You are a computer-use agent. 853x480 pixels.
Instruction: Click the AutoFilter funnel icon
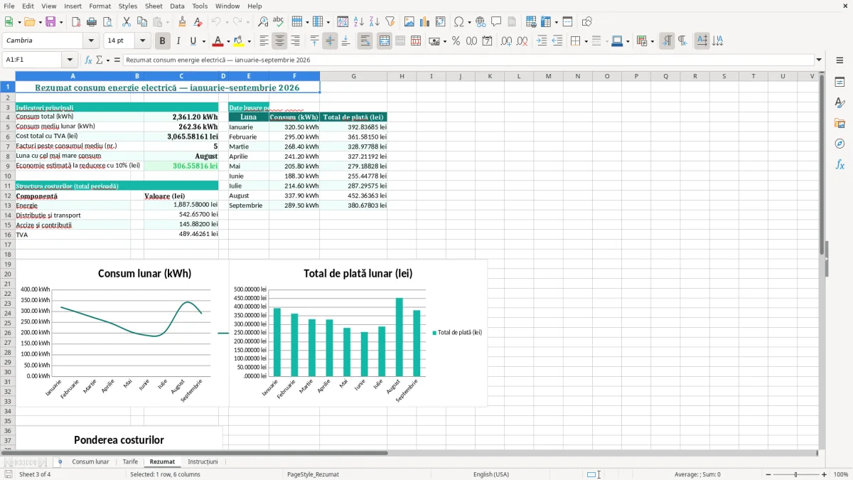pos(390,22)
